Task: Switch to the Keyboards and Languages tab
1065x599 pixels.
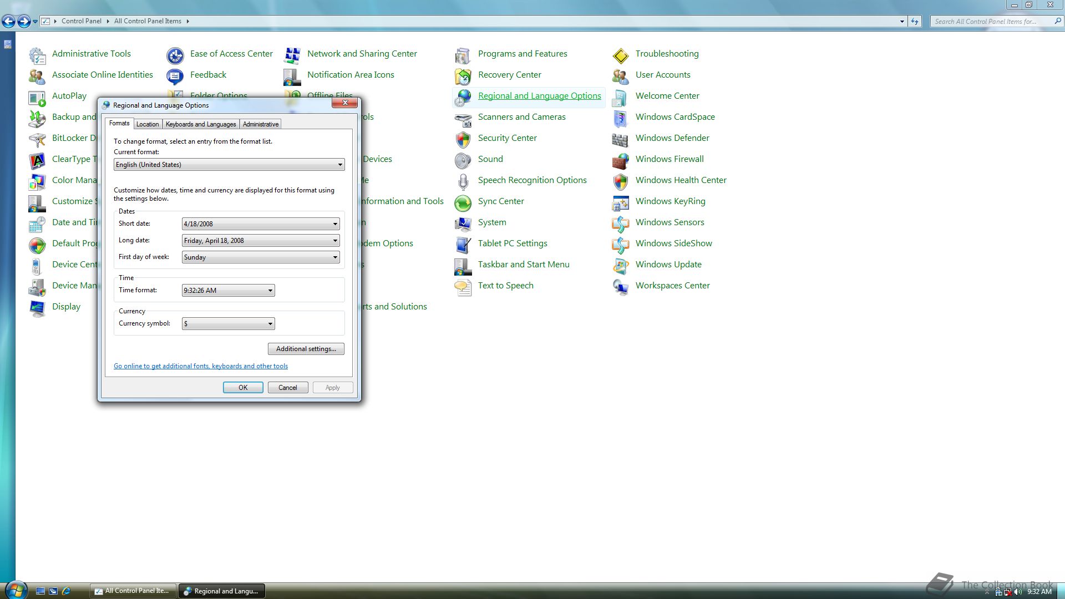Action: pos(201,124)
